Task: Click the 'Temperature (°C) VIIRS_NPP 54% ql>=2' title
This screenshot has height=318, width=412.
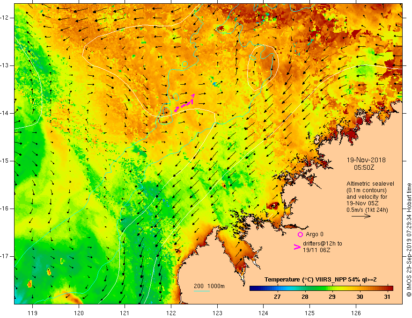Action: [320, 280]
